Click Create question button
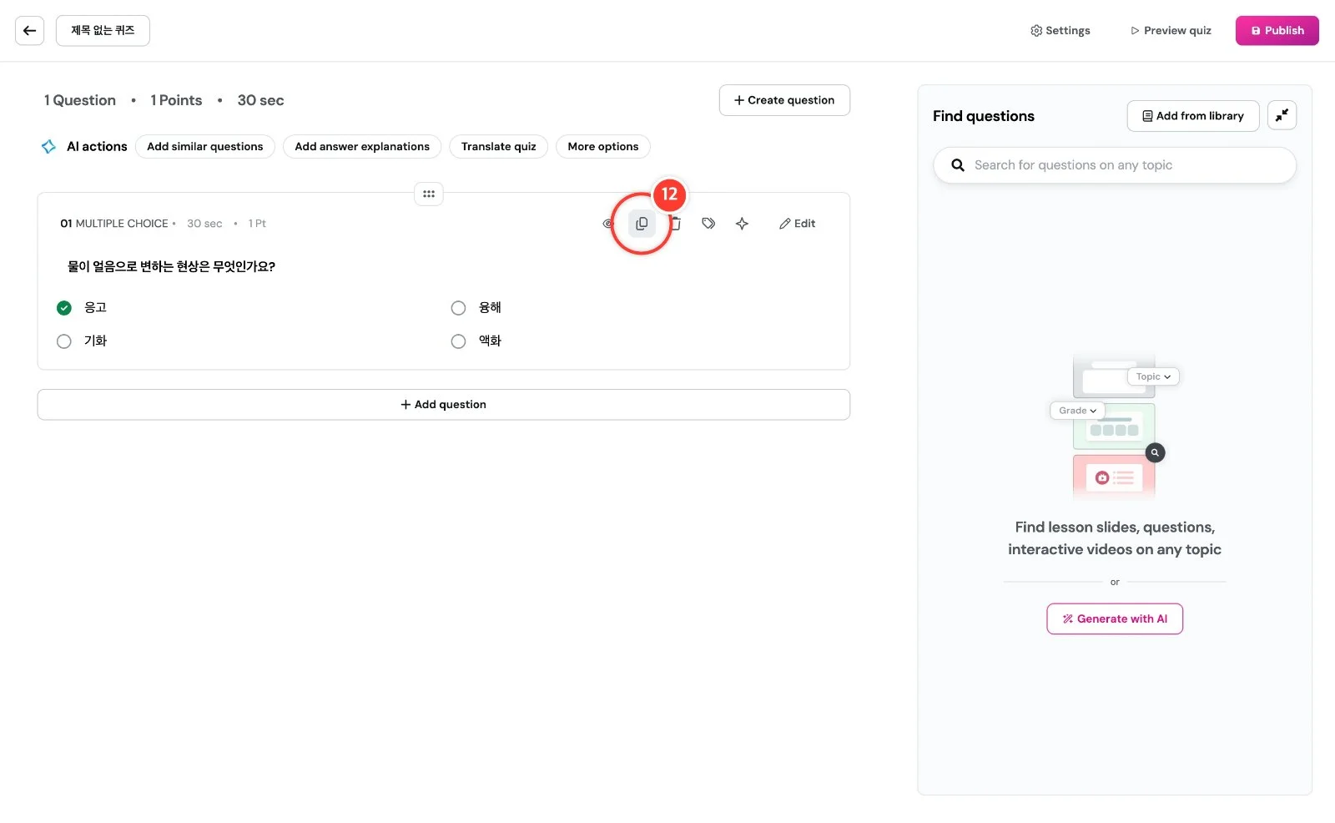The height and width of the screenshot is (823, 1335). [784, 100]
